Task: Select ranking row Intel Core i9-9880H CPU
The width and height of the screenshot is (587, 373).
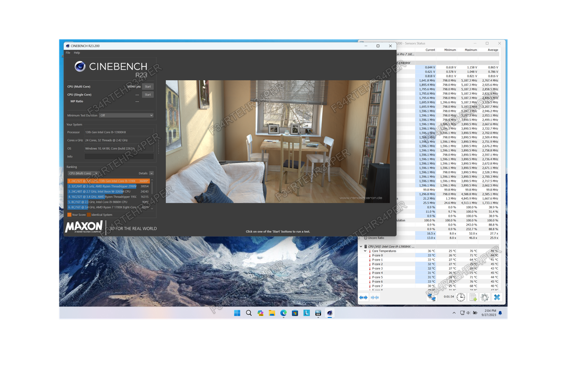Action: tap(109, 202)
